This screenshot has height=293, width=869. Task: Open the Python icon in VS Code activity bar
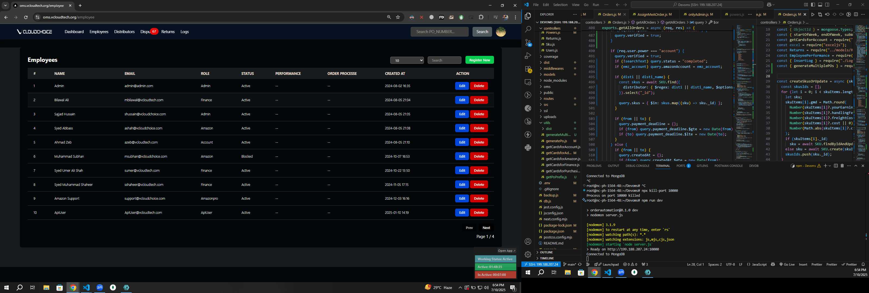(x=528, y=148)
